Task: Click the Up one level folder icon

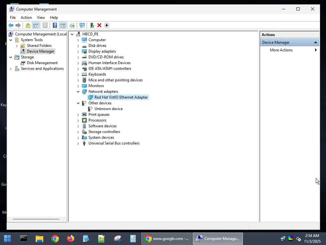Action: [28, 26]
